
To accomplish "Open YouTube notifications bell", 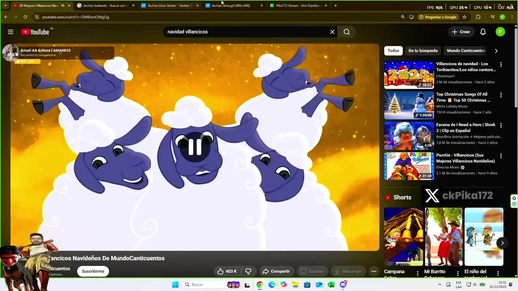I will (483, 32).
